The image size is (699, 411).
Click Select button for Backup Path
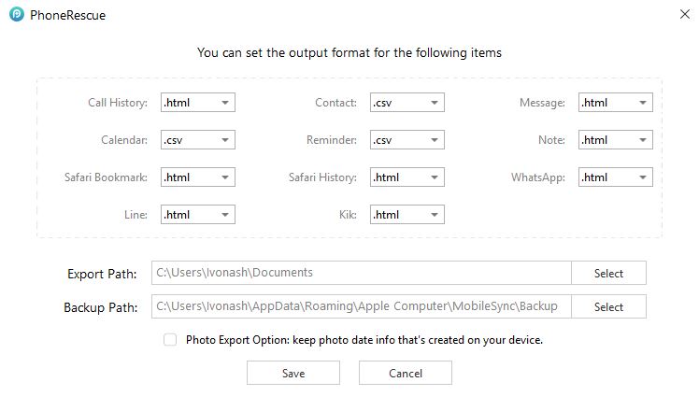tap(608, 306)
